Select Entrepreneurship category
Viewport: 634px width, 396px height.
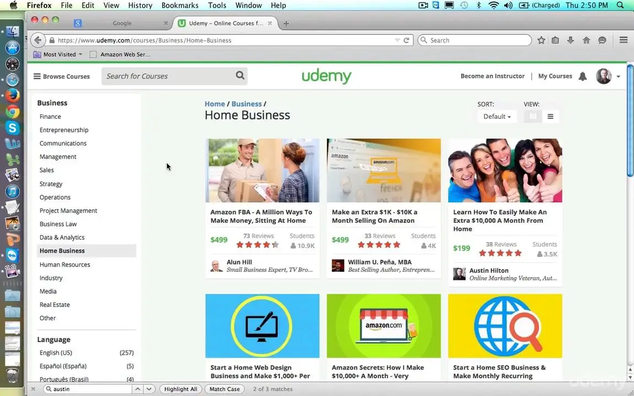[64, 130]
